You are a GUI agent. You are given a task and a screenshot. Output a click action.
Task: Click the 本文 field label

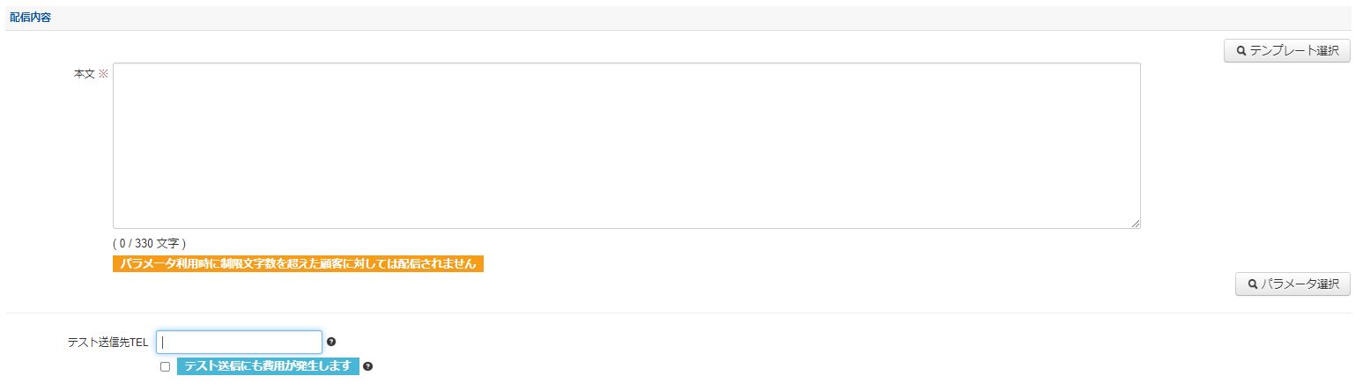point(84,75)
